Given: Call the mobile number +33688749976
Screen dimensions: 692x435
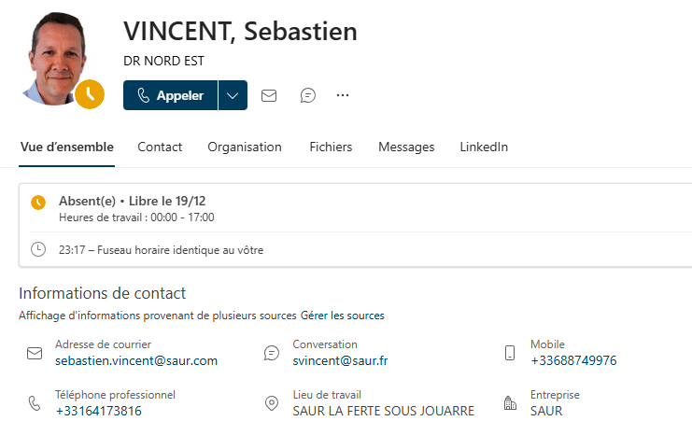Looking at the screenshot, I should [x=573, y=360].
